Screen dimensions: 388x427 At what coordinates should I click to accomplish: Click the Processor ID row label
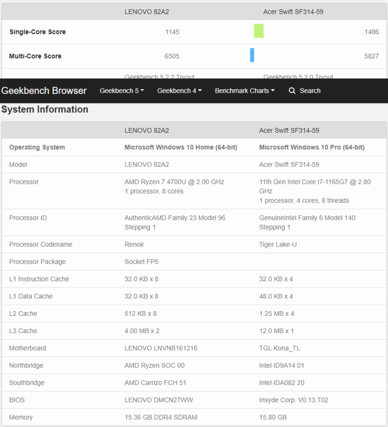pos(28,218)
